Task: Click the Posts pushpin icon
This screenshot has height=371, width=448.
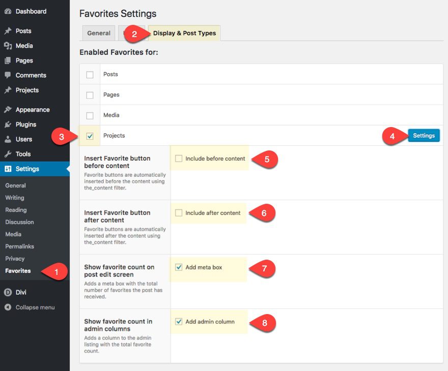Action: 8,31
